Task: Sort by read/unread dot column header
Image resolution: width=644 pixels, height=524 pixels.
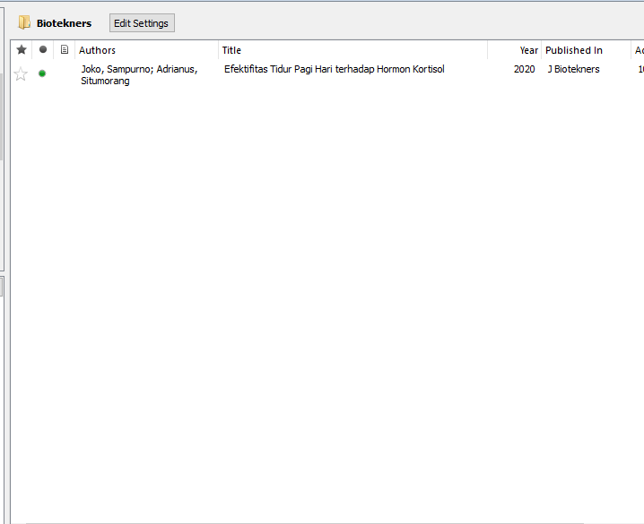Action: [x=43, y=50]
